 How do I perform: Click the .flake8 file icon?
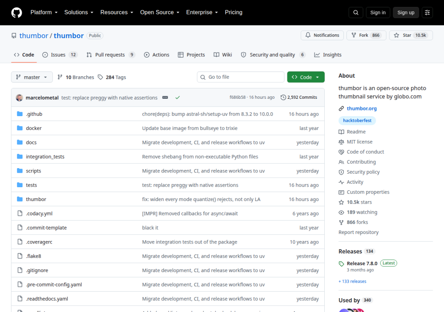(x=20, y=256)
